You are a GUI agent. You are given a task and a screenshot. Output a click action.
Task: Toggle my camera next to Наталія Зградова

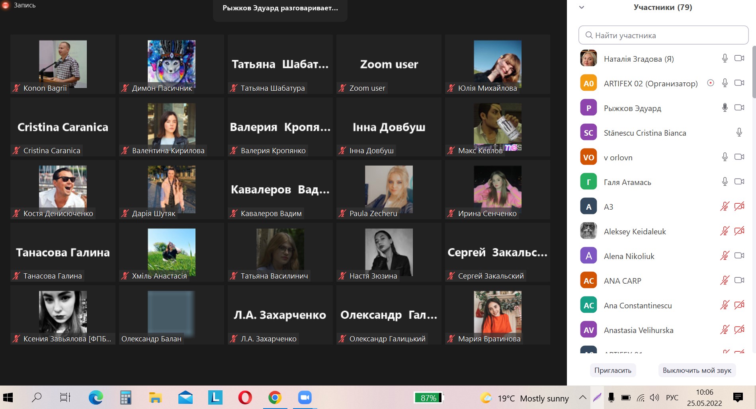pos(739,58)
